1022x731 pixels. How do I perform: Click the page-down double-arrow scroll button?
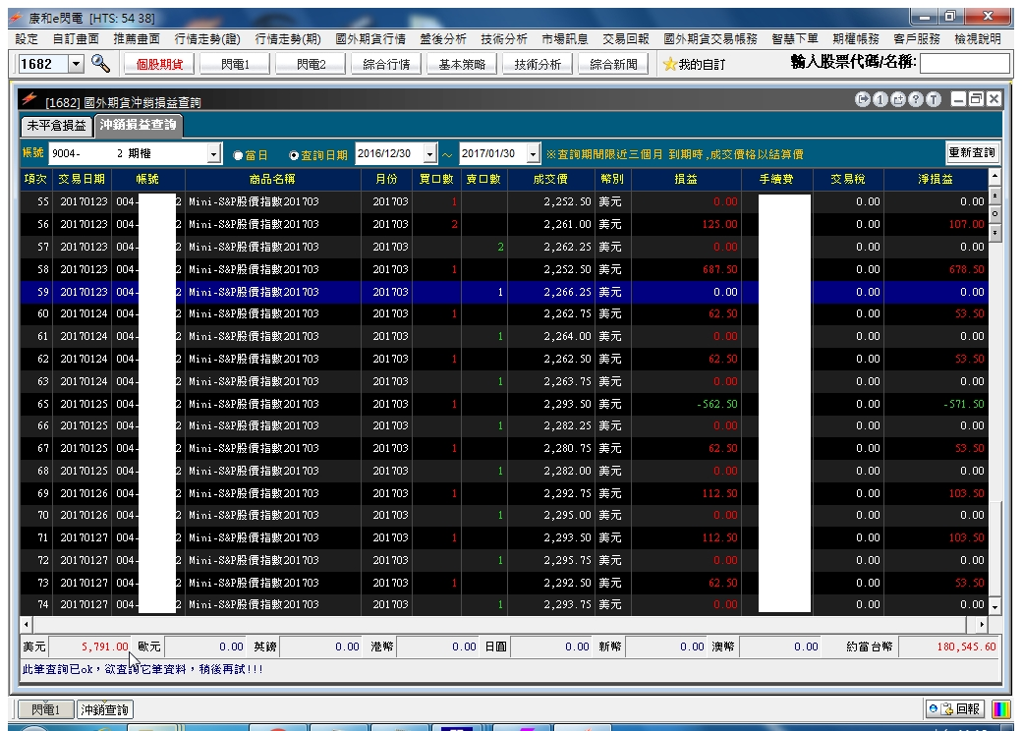[x=994, y=232]
